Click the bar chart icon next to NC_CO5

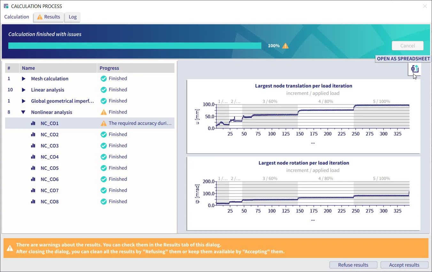[33, 168]
